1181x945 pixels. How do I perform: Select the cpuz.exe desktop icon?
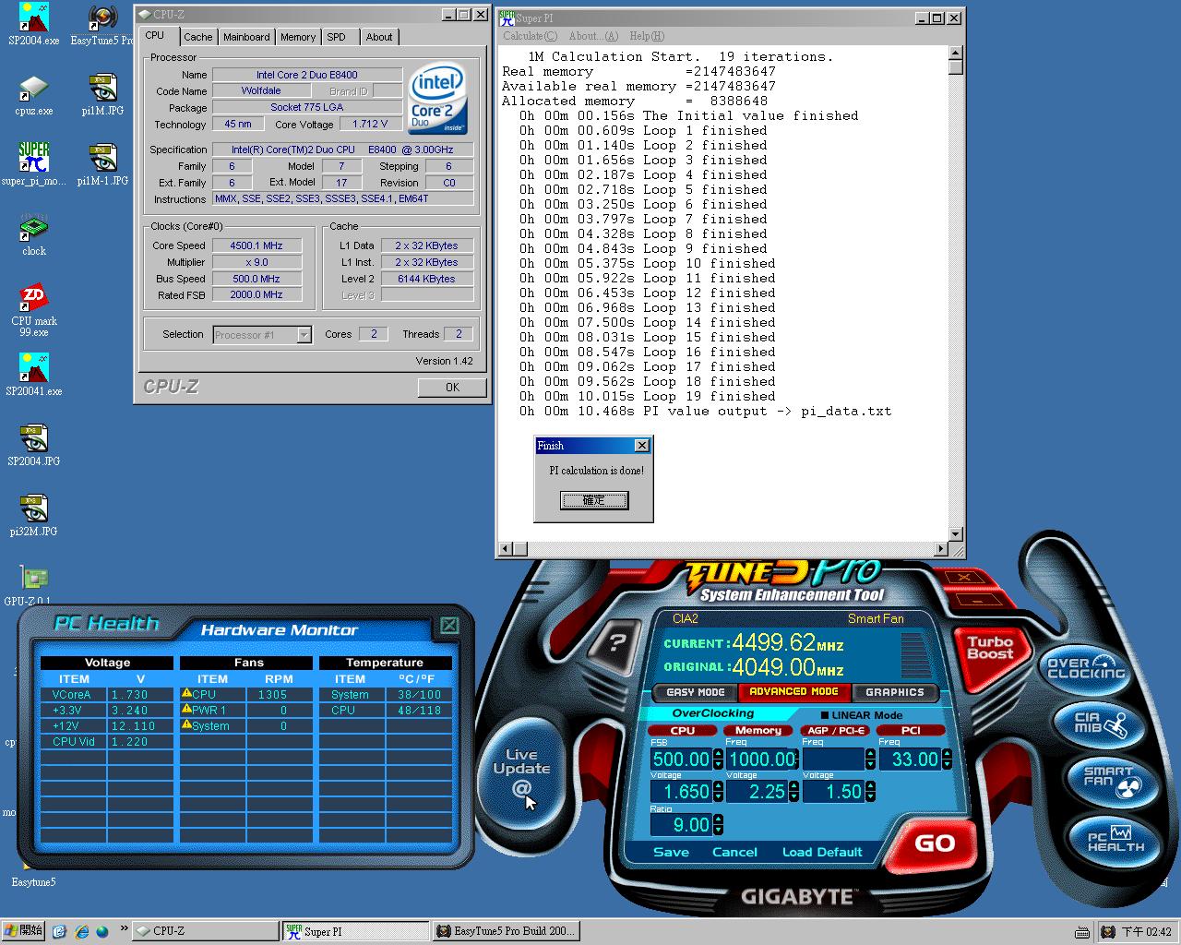pyautogui.click(x=33, y=95)
